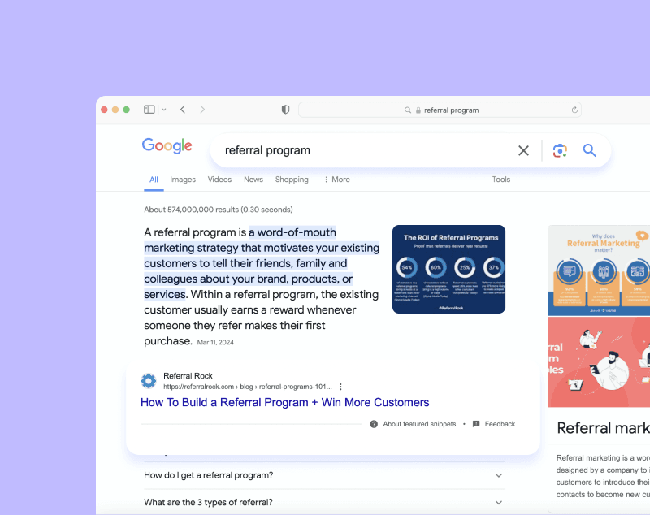Open the privacy shield icon
650x515 pixels.
coord(285,110)
